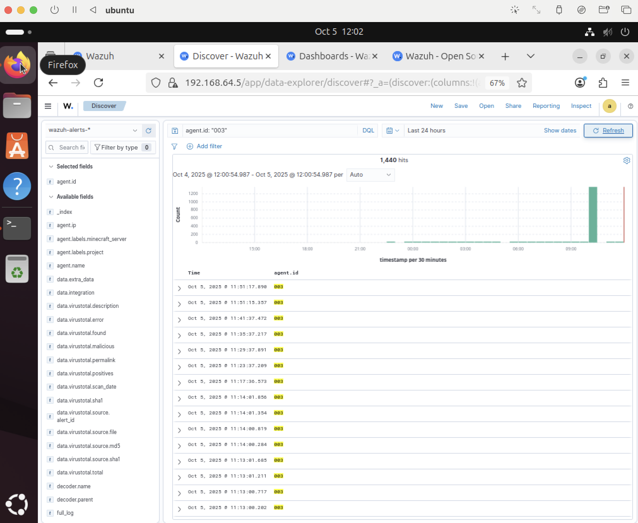Open the hamburger navigation menu
The image size is (638, 523).
click(x=48, y=106)
